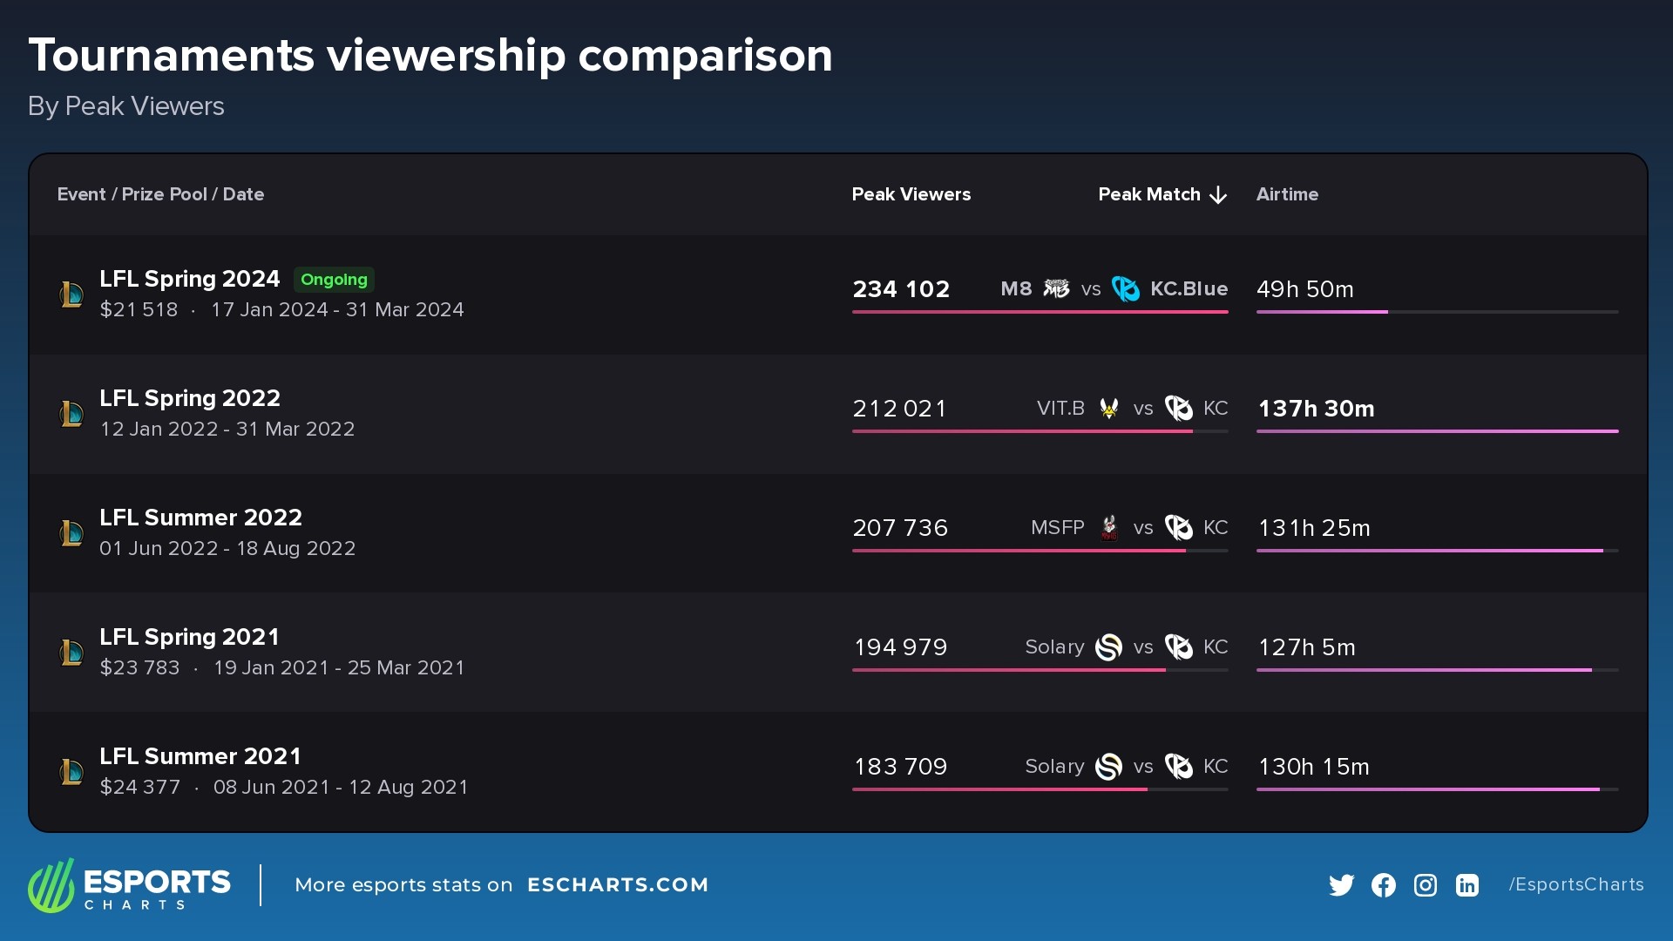Click the 19 Jan 2021 - 25 Mar 2021 dates
Screen dimensions: 1673x941
339,668
